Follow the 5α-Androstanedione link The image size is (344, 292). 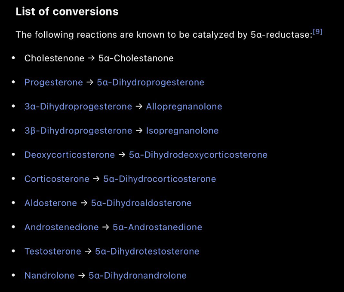(x=157, y=227)
